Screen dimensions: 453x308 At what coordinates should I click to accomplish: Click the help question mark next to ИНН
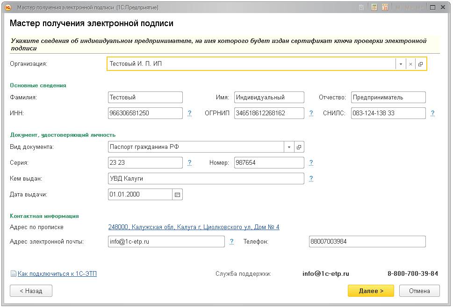189,113
